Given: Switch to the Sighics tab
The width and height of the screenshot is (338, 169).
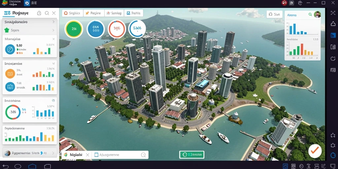Looking at the screenshot, I should click(x=72, y=13).
